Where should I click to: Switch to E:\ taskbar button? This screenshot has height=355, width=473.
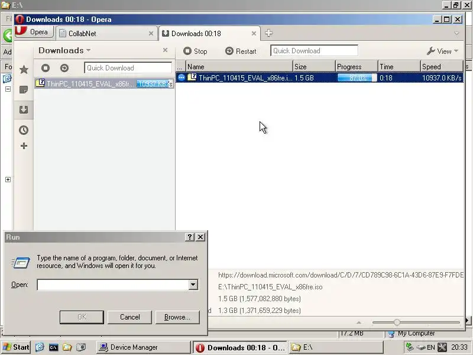pos(336,347)
